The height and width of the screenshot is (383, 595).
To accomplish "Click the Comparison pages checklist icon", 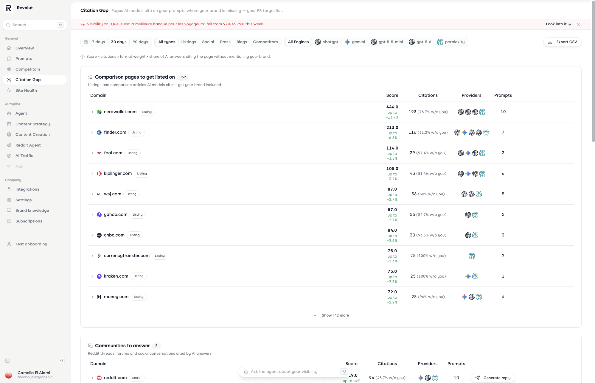I will coord(90,77).
